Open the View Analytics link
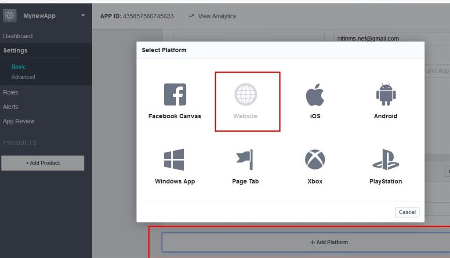450x258 pixels. 217,16
